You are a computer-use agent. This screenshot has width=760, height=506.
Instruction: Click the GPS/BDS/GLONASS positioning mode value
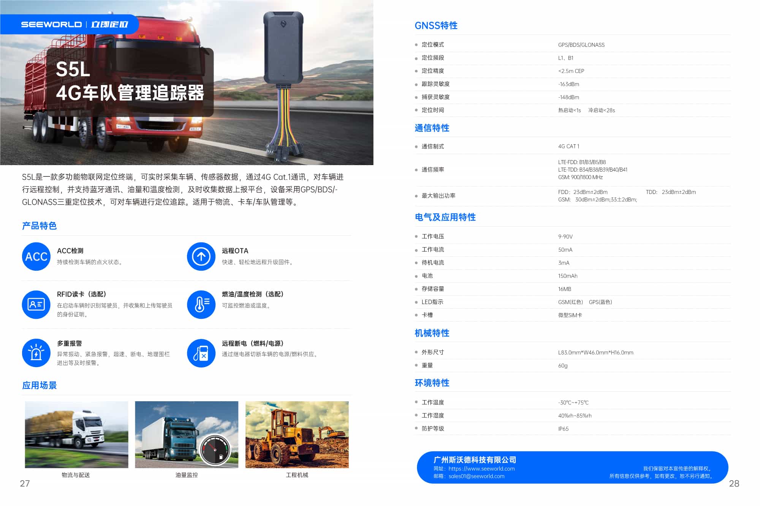coord(581,45)
